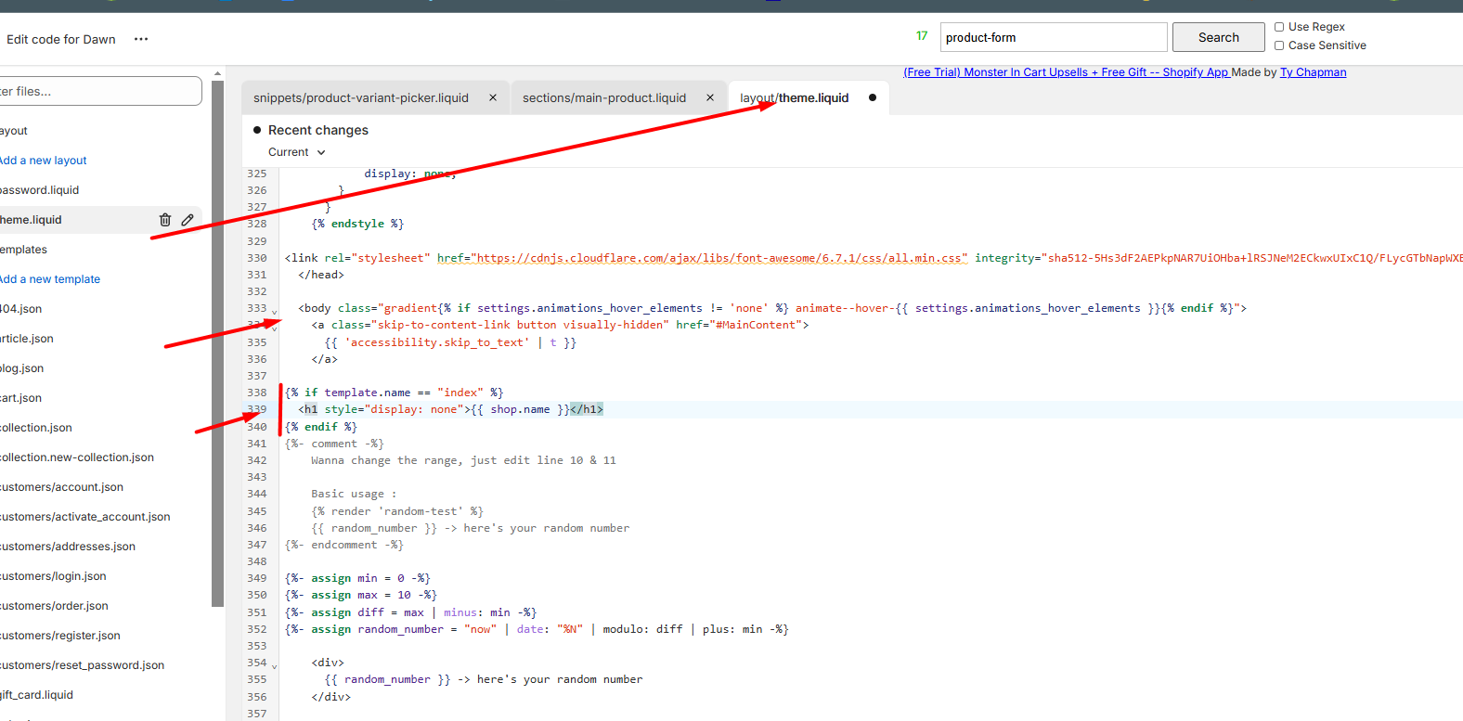Click the sidebar scrollbar up arrow
This screenshot has height=721, width=1463.
tap(218, 73)
